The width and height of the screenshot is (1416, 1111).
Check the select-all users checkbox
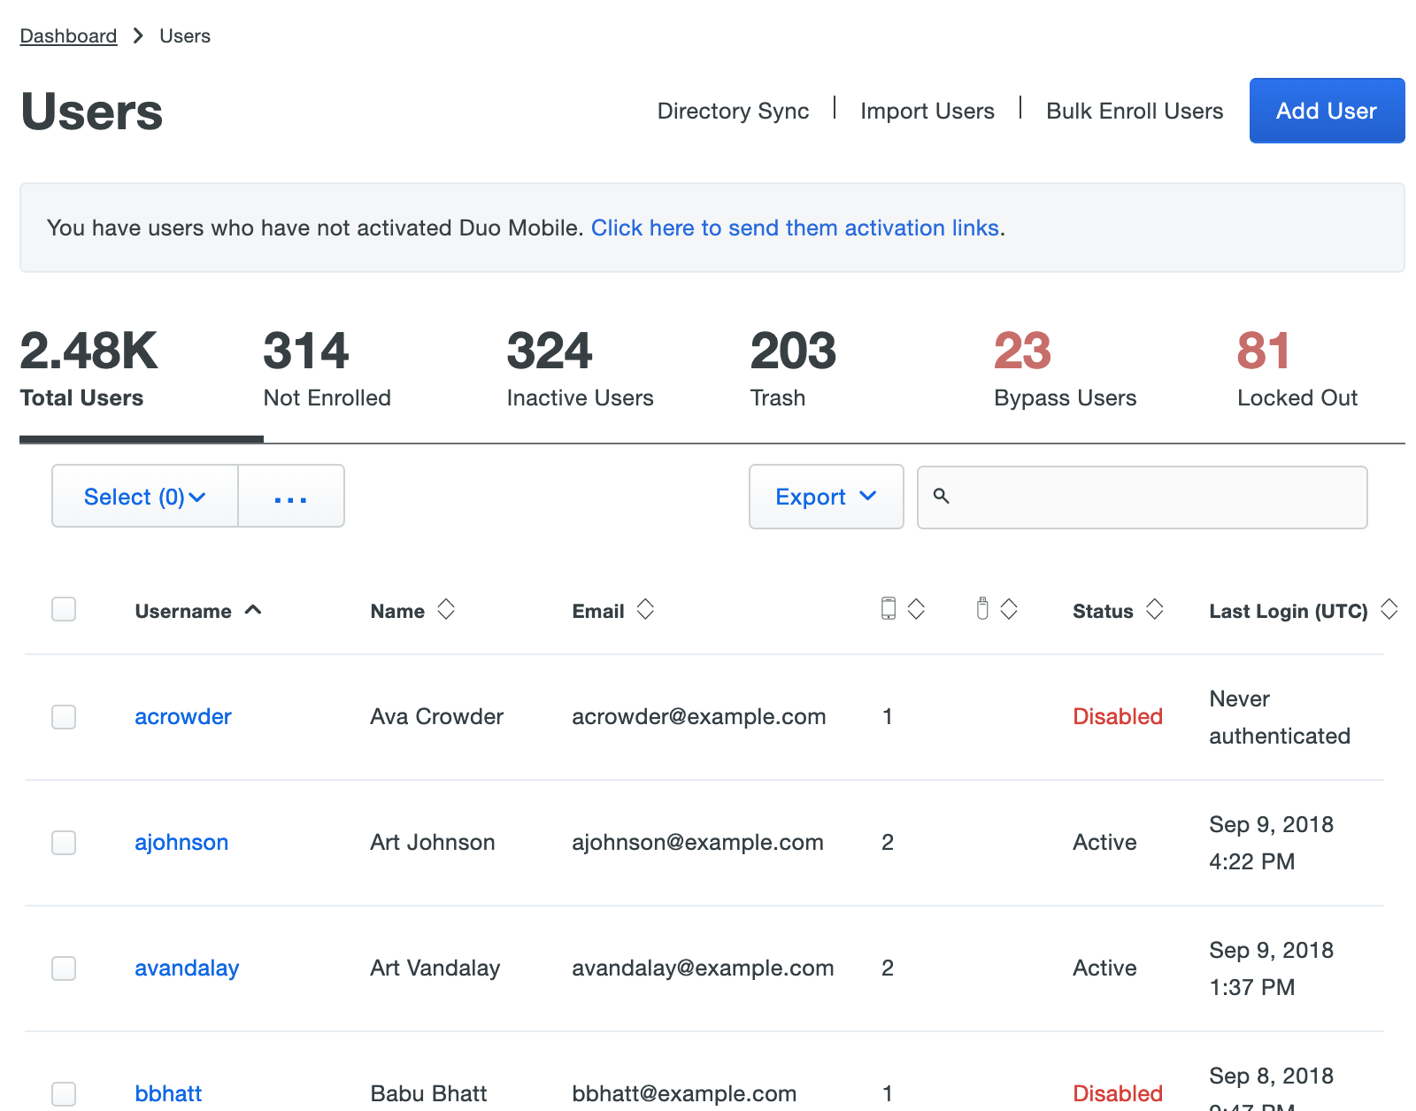[64, 609]
